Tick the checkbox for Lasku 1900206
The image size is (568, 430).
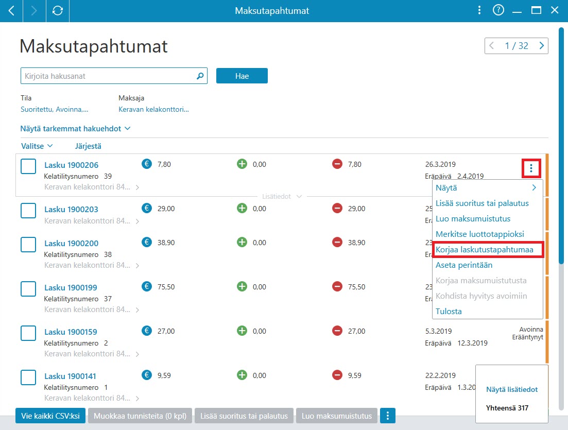click(28, 167)
